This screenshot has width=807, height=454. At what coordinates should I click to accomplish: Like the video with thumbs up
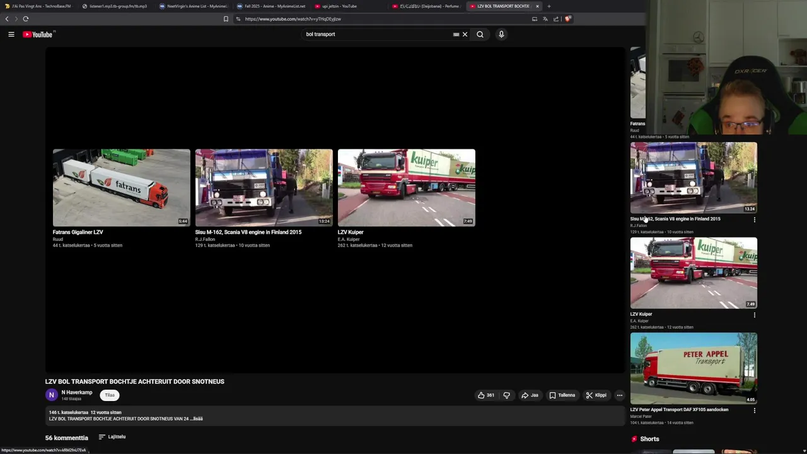point(485,395)
